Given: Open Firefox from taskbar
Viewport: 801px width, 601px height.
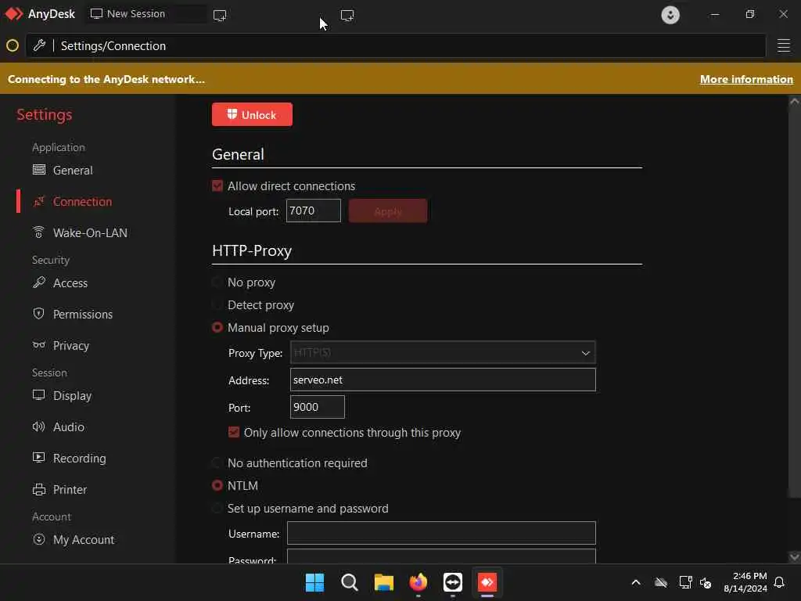Looking at the screenshot, I should (418, 582).
